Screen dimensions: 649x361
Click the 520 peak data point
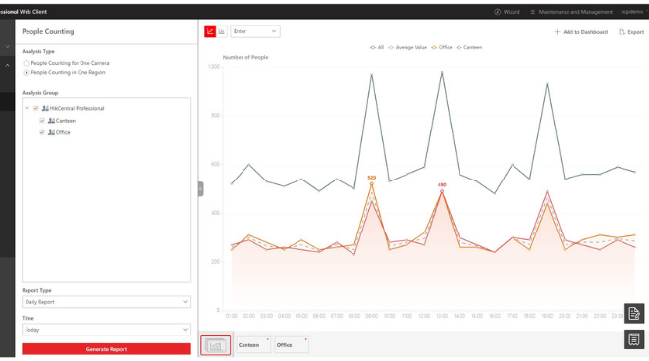point(372,184)
